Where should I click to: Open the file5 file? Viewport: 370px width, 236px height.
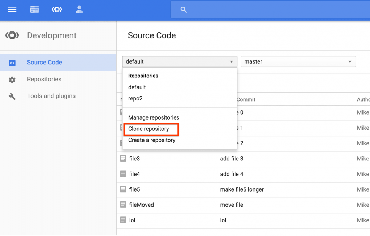point(134,189)
